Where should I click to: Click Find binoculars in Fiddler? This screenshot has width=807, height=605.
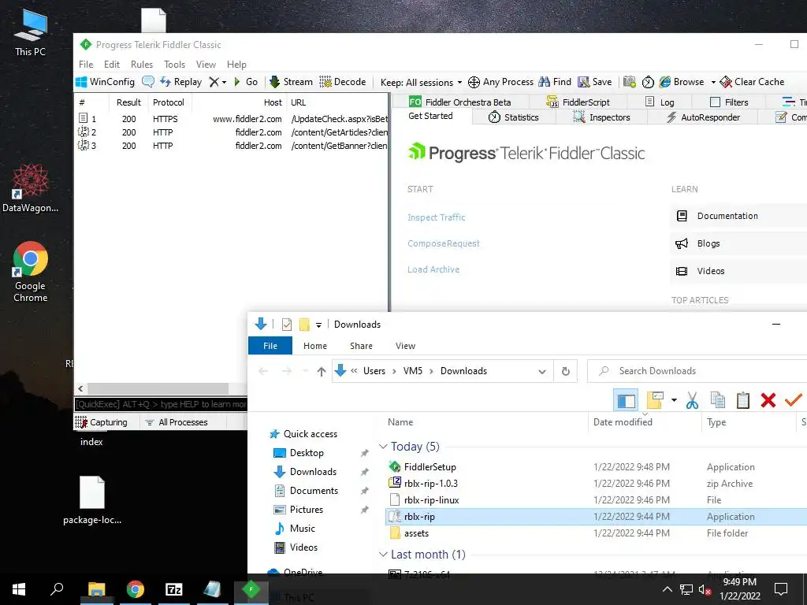555,82
